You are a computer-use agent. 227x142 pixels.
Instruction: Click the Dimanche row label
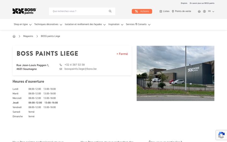pyautogui.click(x=18, y=116)
